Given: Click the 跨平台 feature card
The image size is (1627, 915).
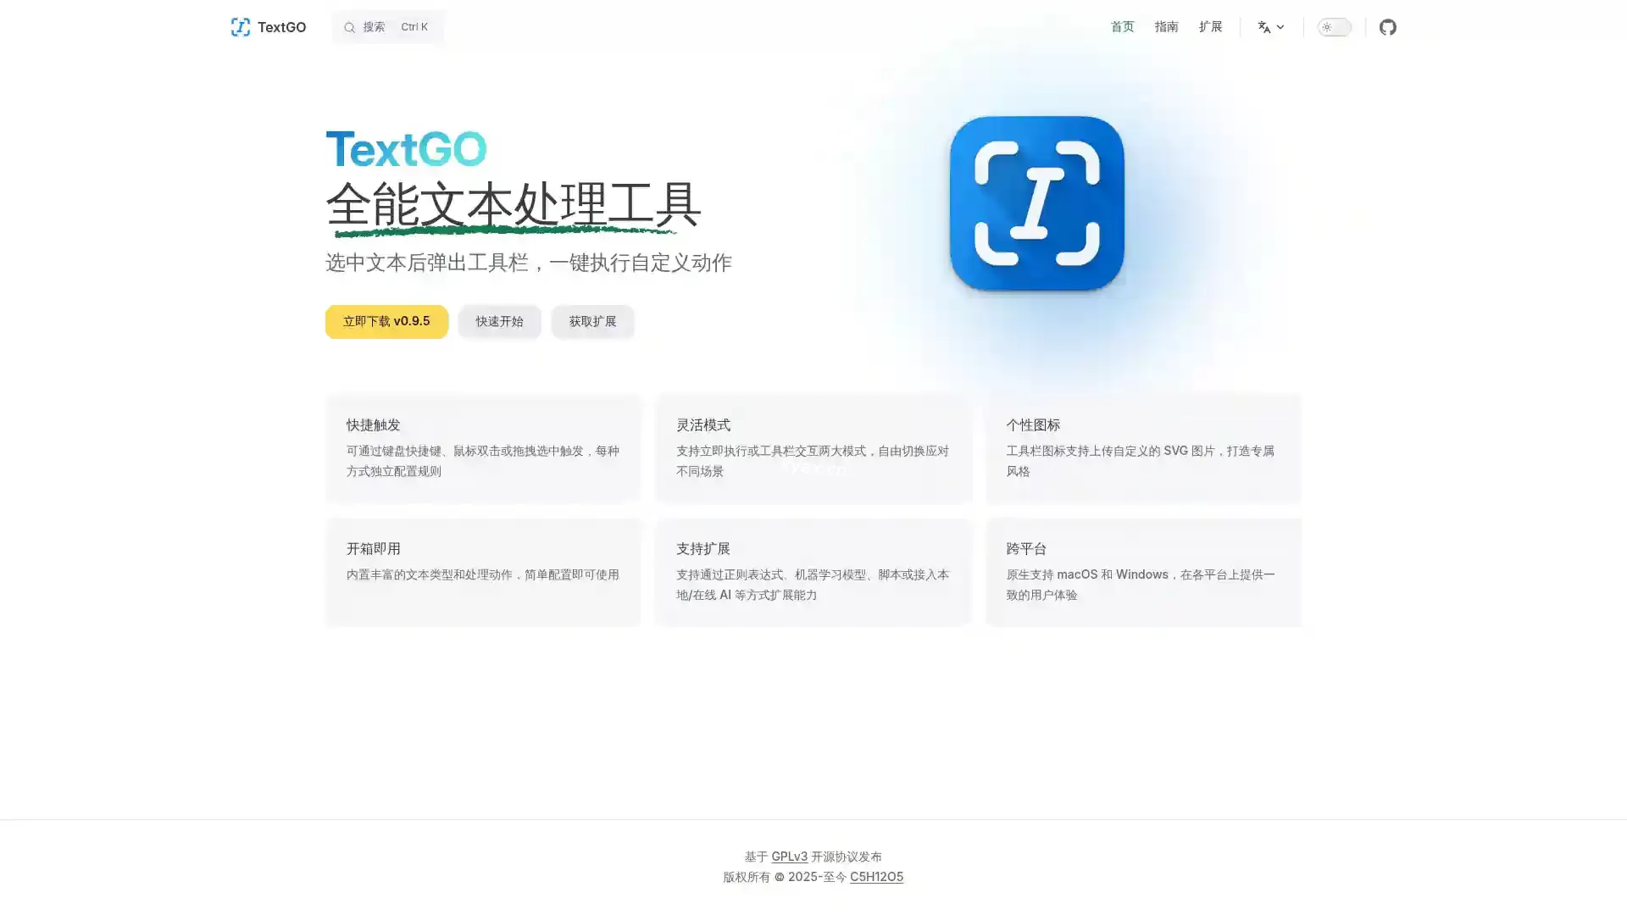Looking at the screenshot, I should [1143, 572].
